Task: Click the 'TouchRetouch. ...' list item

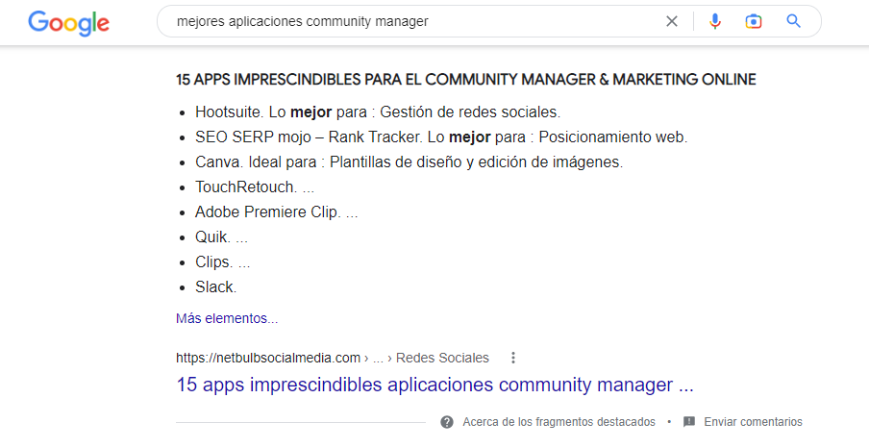Action: (255, 187)
